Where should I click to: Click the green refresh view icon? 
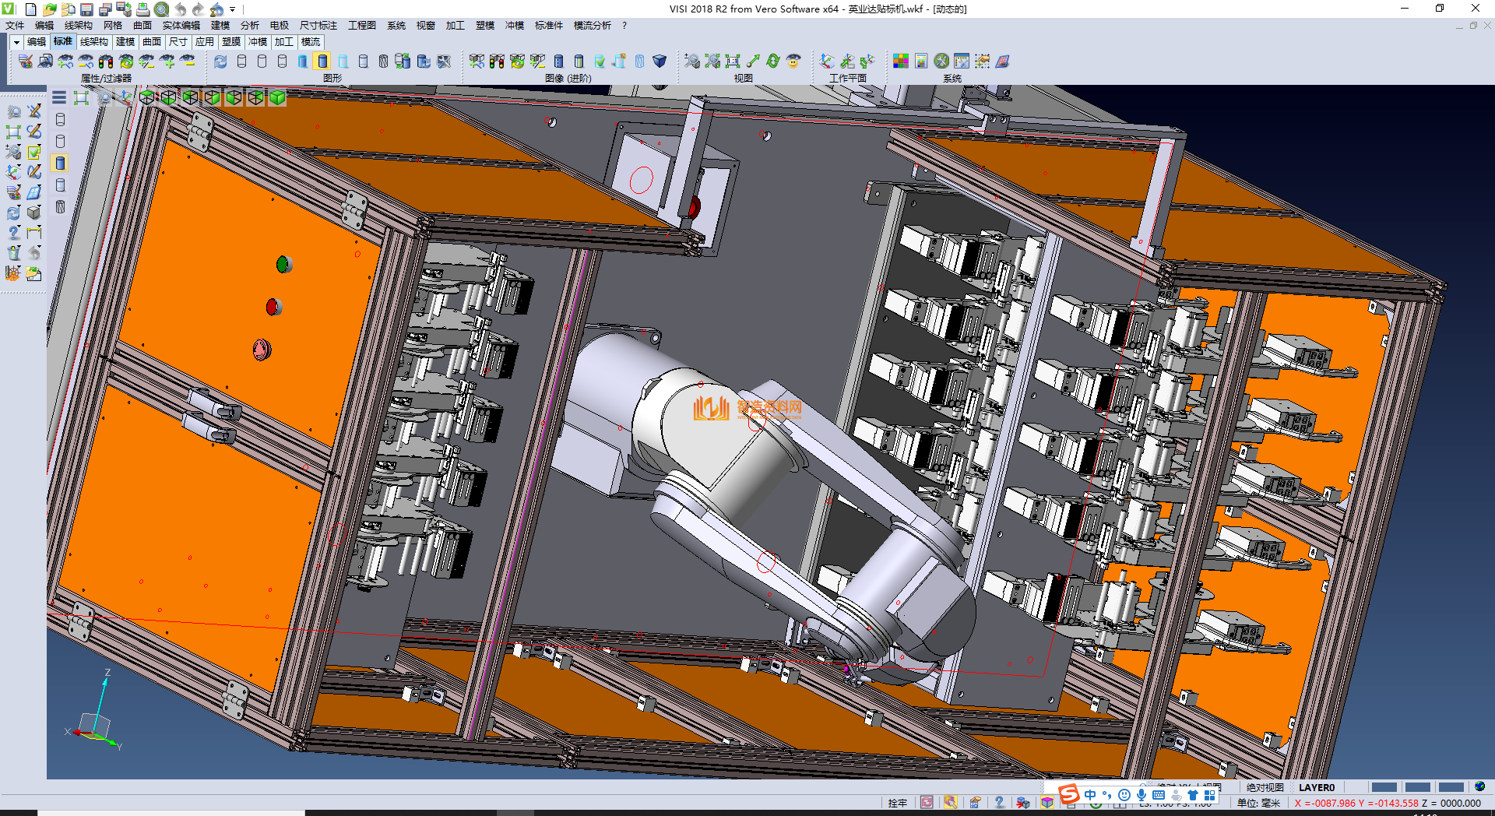tap(772, 61)
